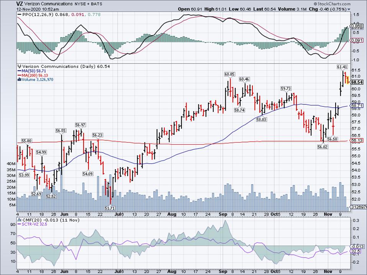Viewport: 367px width, 275px height.
Task: Click the 56.23 price annotation label
Action: [x=97, y=135]
